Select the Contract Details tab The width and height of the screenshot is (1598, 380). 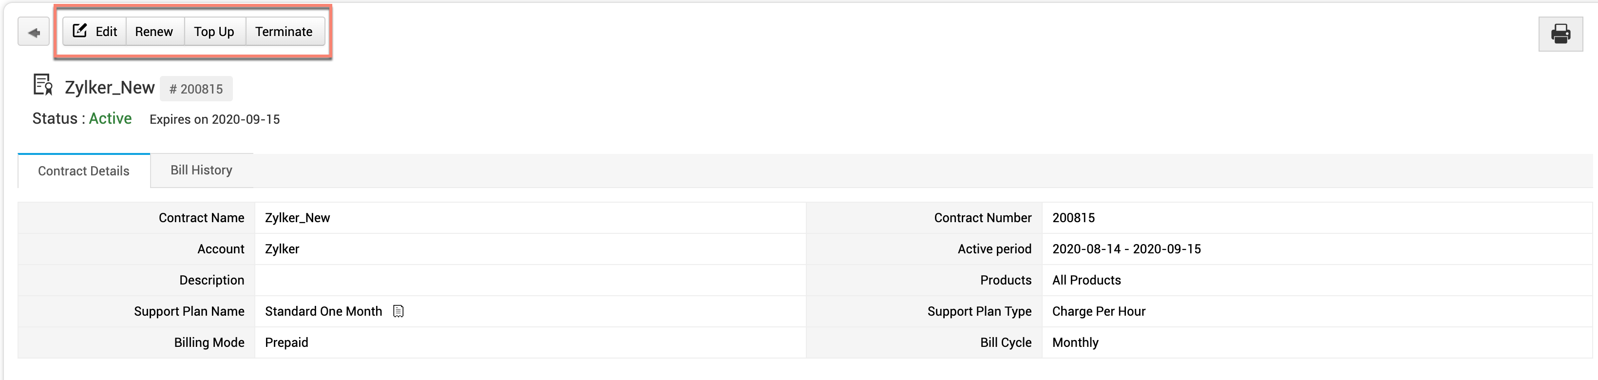pos(84,171)
